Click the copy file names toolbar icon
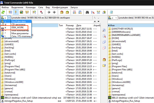Screen dimensions: 154x103 [x=104, y=12]
